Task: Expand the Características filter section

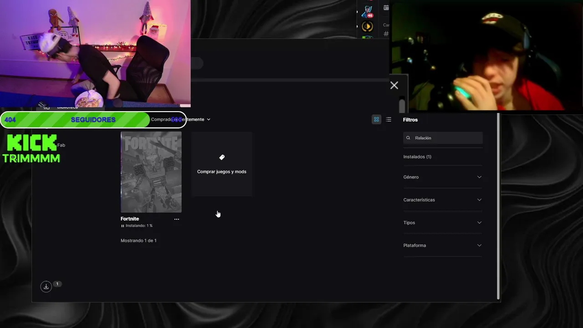Action: [x=442, y=200]
